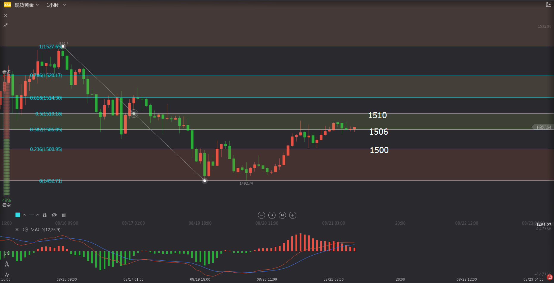Image resolution: width=554 pixels, height=283 pixels.
Task: Click the white 1506 annotation text
Action: 379,132
